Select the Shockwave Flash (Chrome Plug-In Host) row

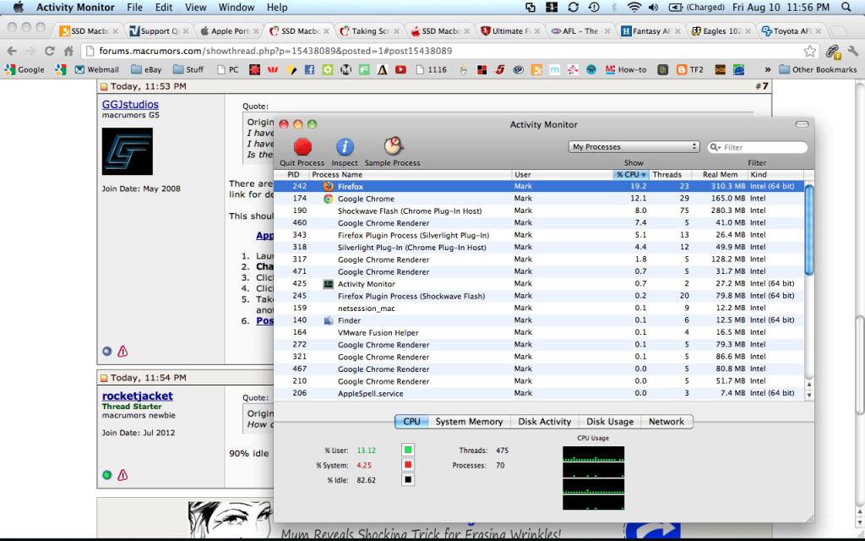click(539, 210)
